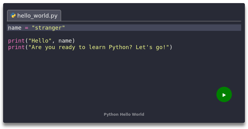Click the closing parenthesis ending the last line
The image size is (248, 129).
pos(170,47)
